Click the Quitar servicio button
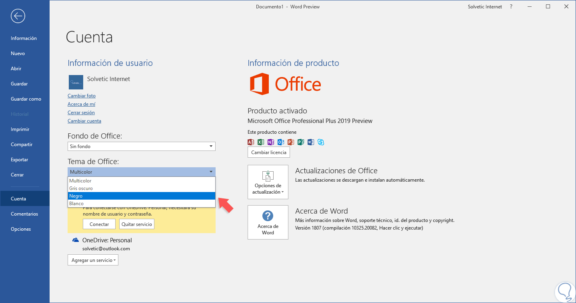576x303 pixels. (137, 224)
